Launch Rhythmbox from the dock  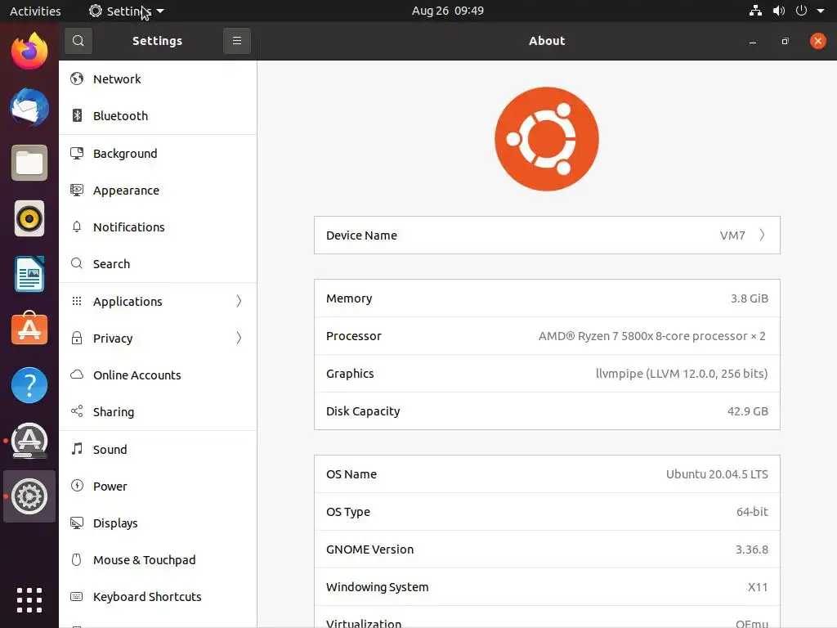(29, 218)
